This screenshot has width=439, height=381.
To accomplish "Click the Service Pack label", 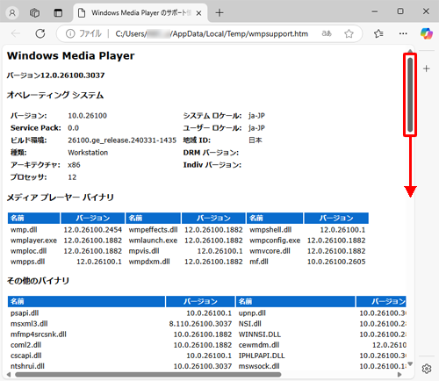I will pyautogui.click(x=36, y=128).
